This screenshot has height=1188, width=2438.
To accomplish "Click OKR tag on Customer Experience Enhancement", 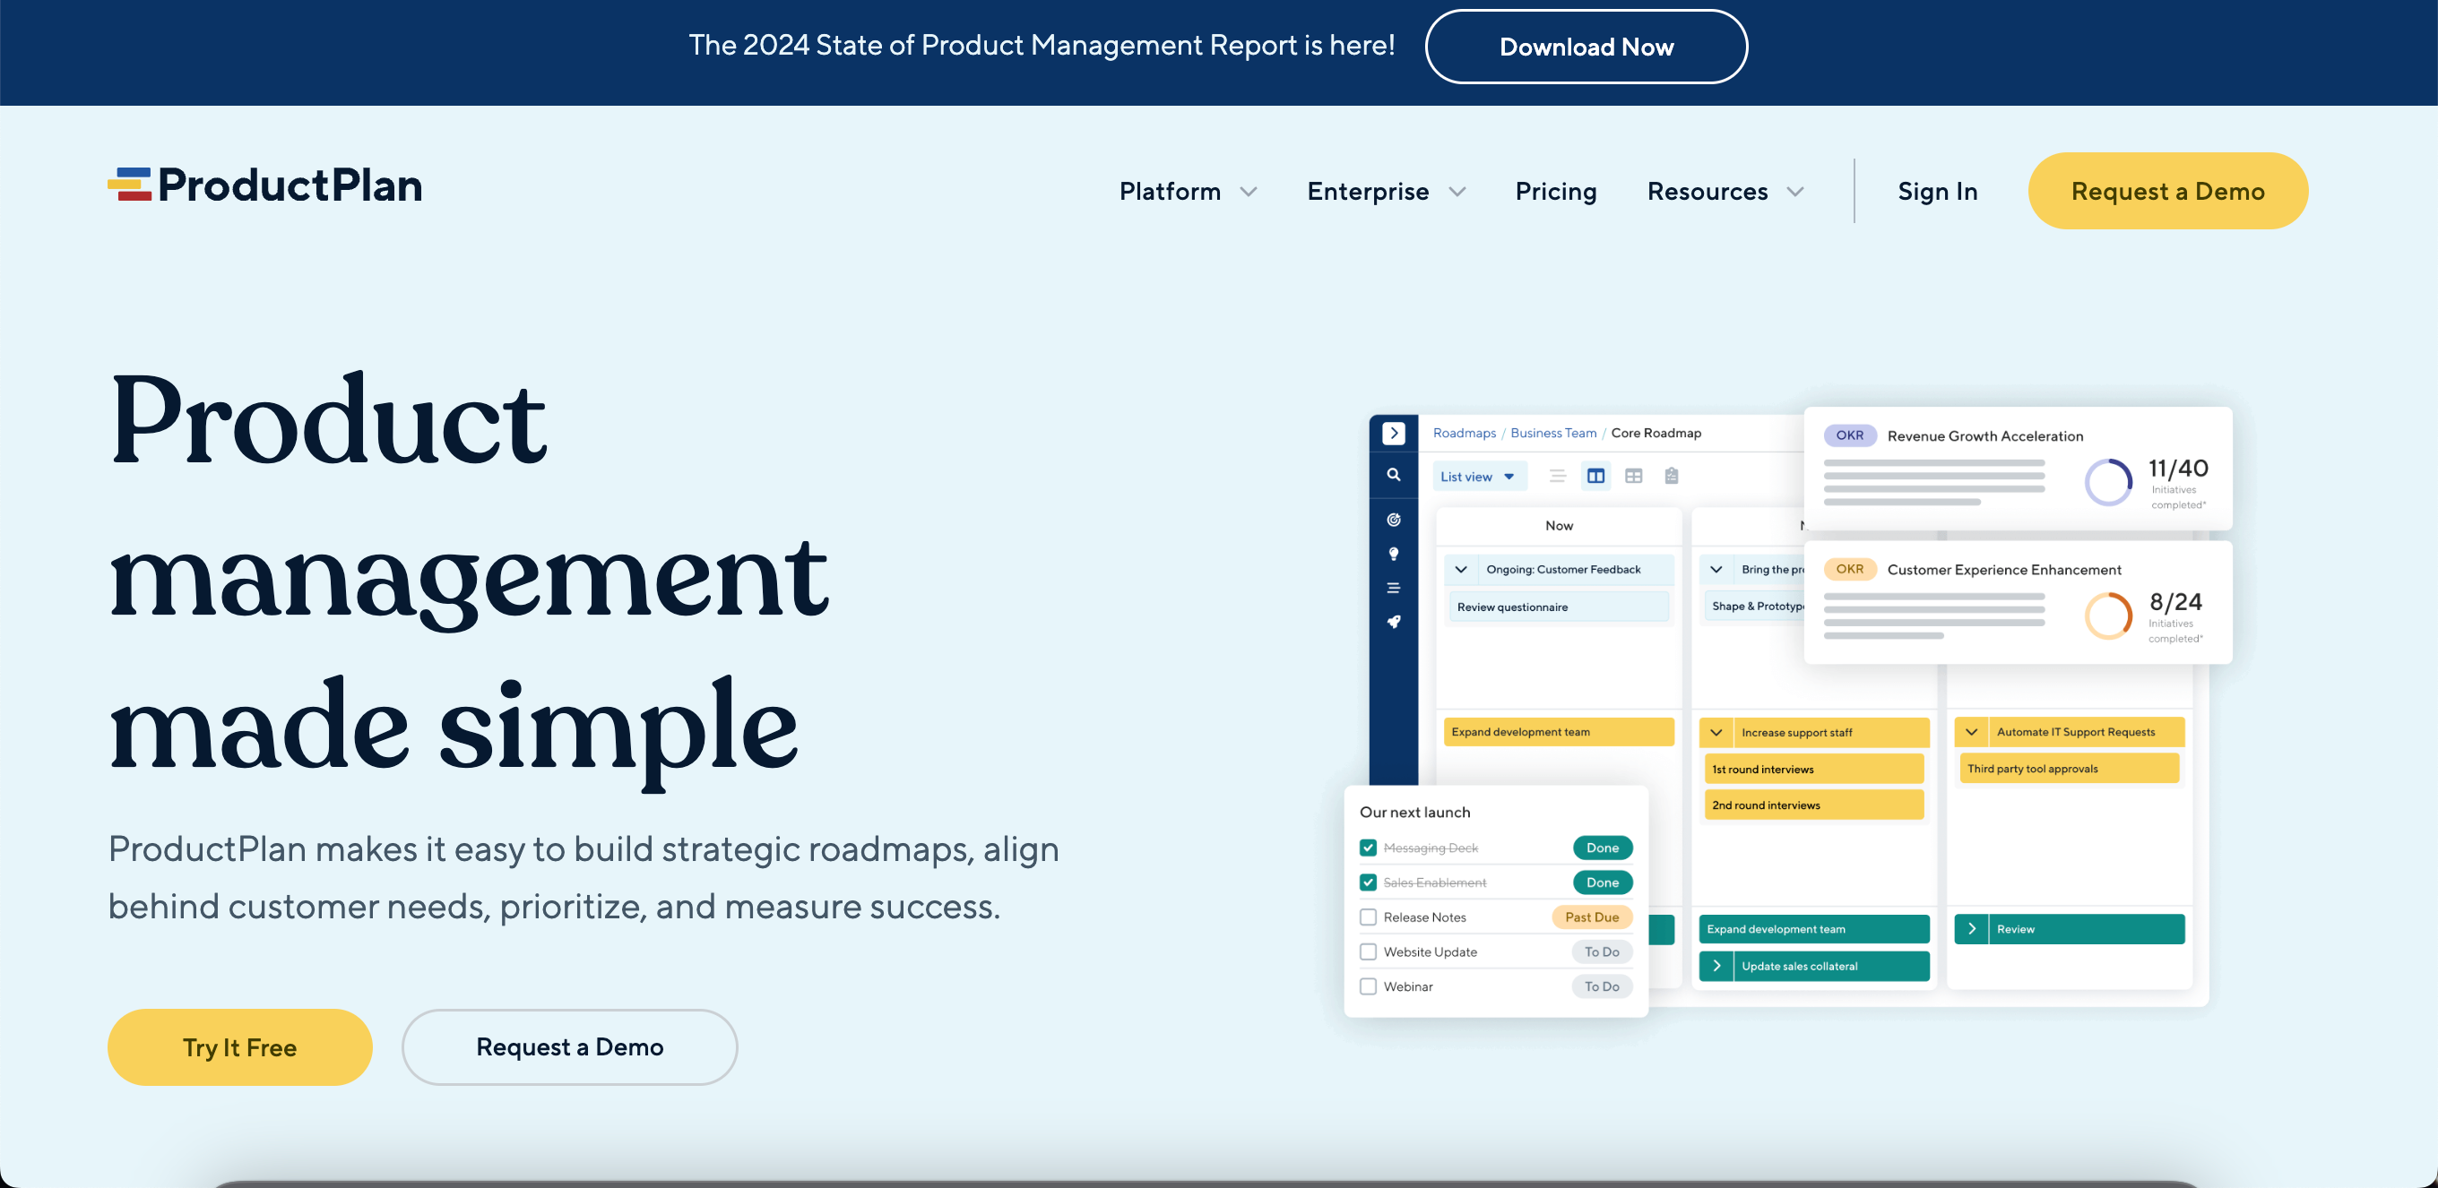I will tap(1849, 568).
